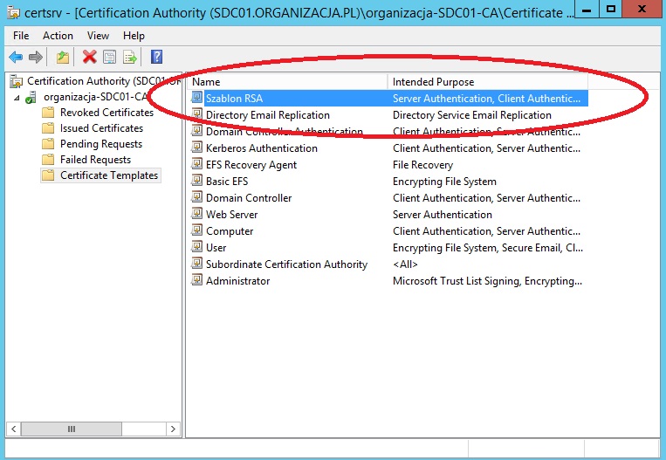The image size is (666, 460).
Task: Open the File menu
Action: 21,36
